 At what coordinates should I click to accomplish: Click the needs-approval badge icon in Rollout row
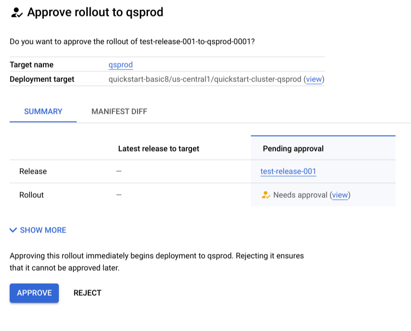tap(266, 195)
